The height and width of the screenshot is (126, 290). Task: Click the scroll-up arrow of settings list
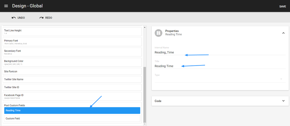pyautogui.click(x=145, y=28)
